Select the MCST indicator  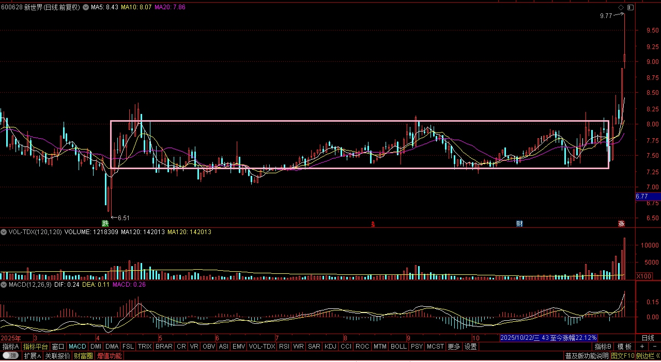435,347
